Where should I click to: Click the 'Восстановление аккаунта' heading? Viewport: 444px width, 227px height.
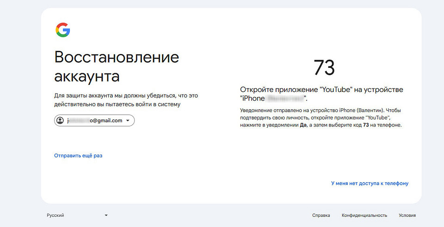point(117,66)
